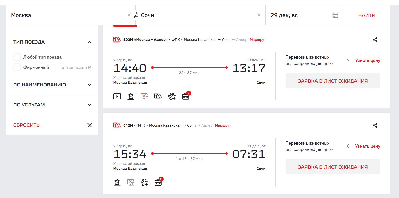
Task: Expand the По наименованию filter
Action: coord(90,85)
